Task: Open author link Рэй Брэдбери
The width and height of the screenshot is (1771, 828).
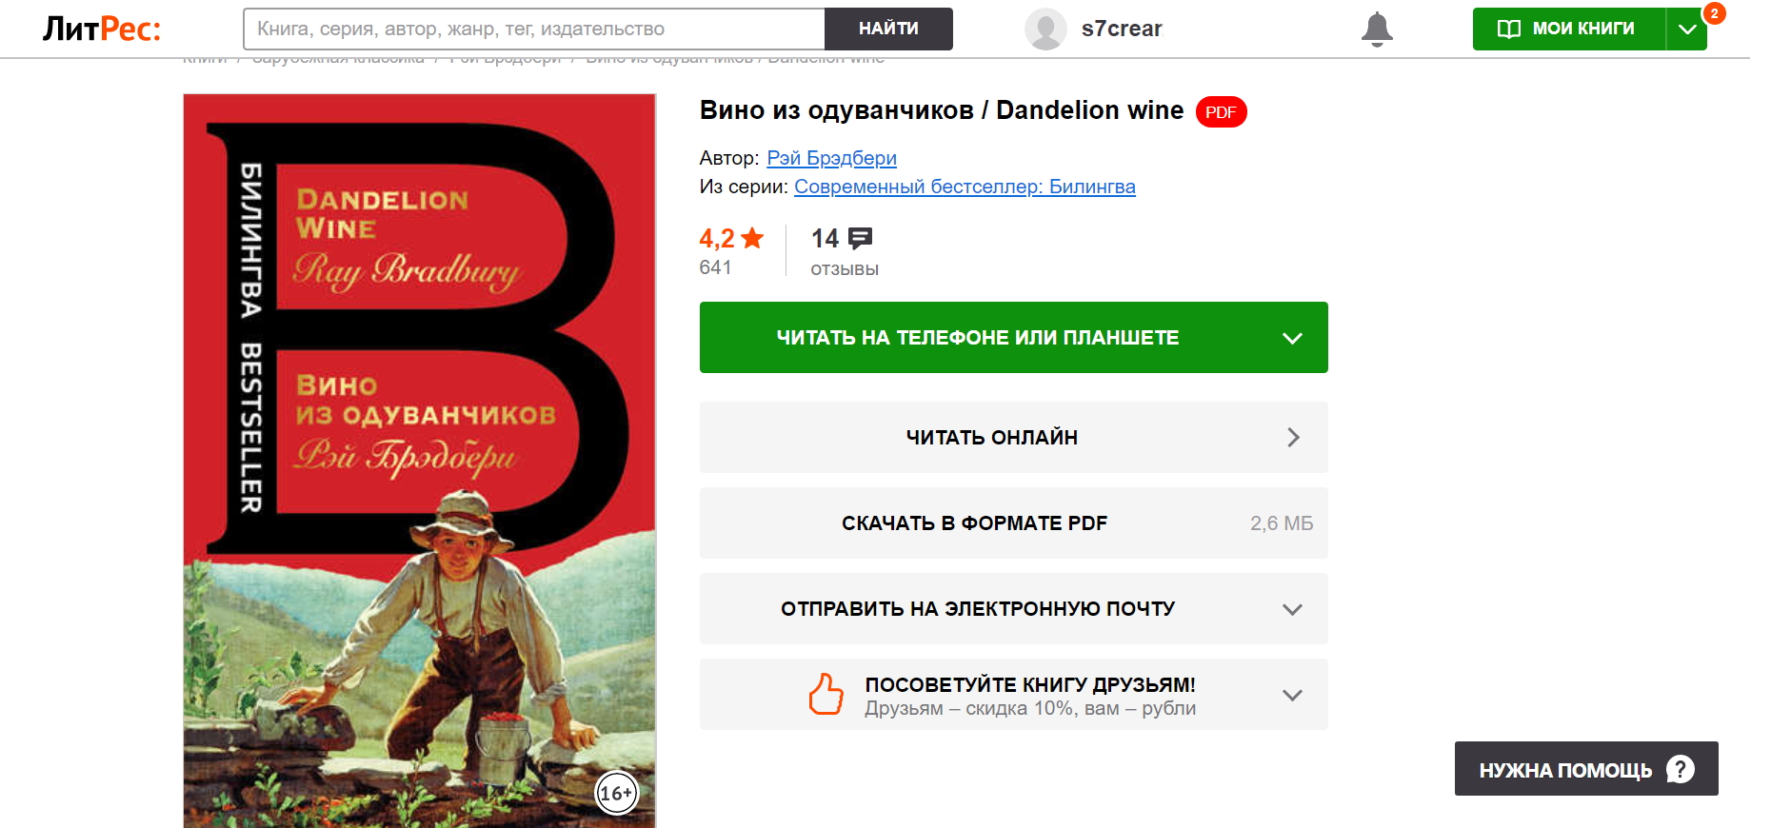Action: click(x=831, y=158)
